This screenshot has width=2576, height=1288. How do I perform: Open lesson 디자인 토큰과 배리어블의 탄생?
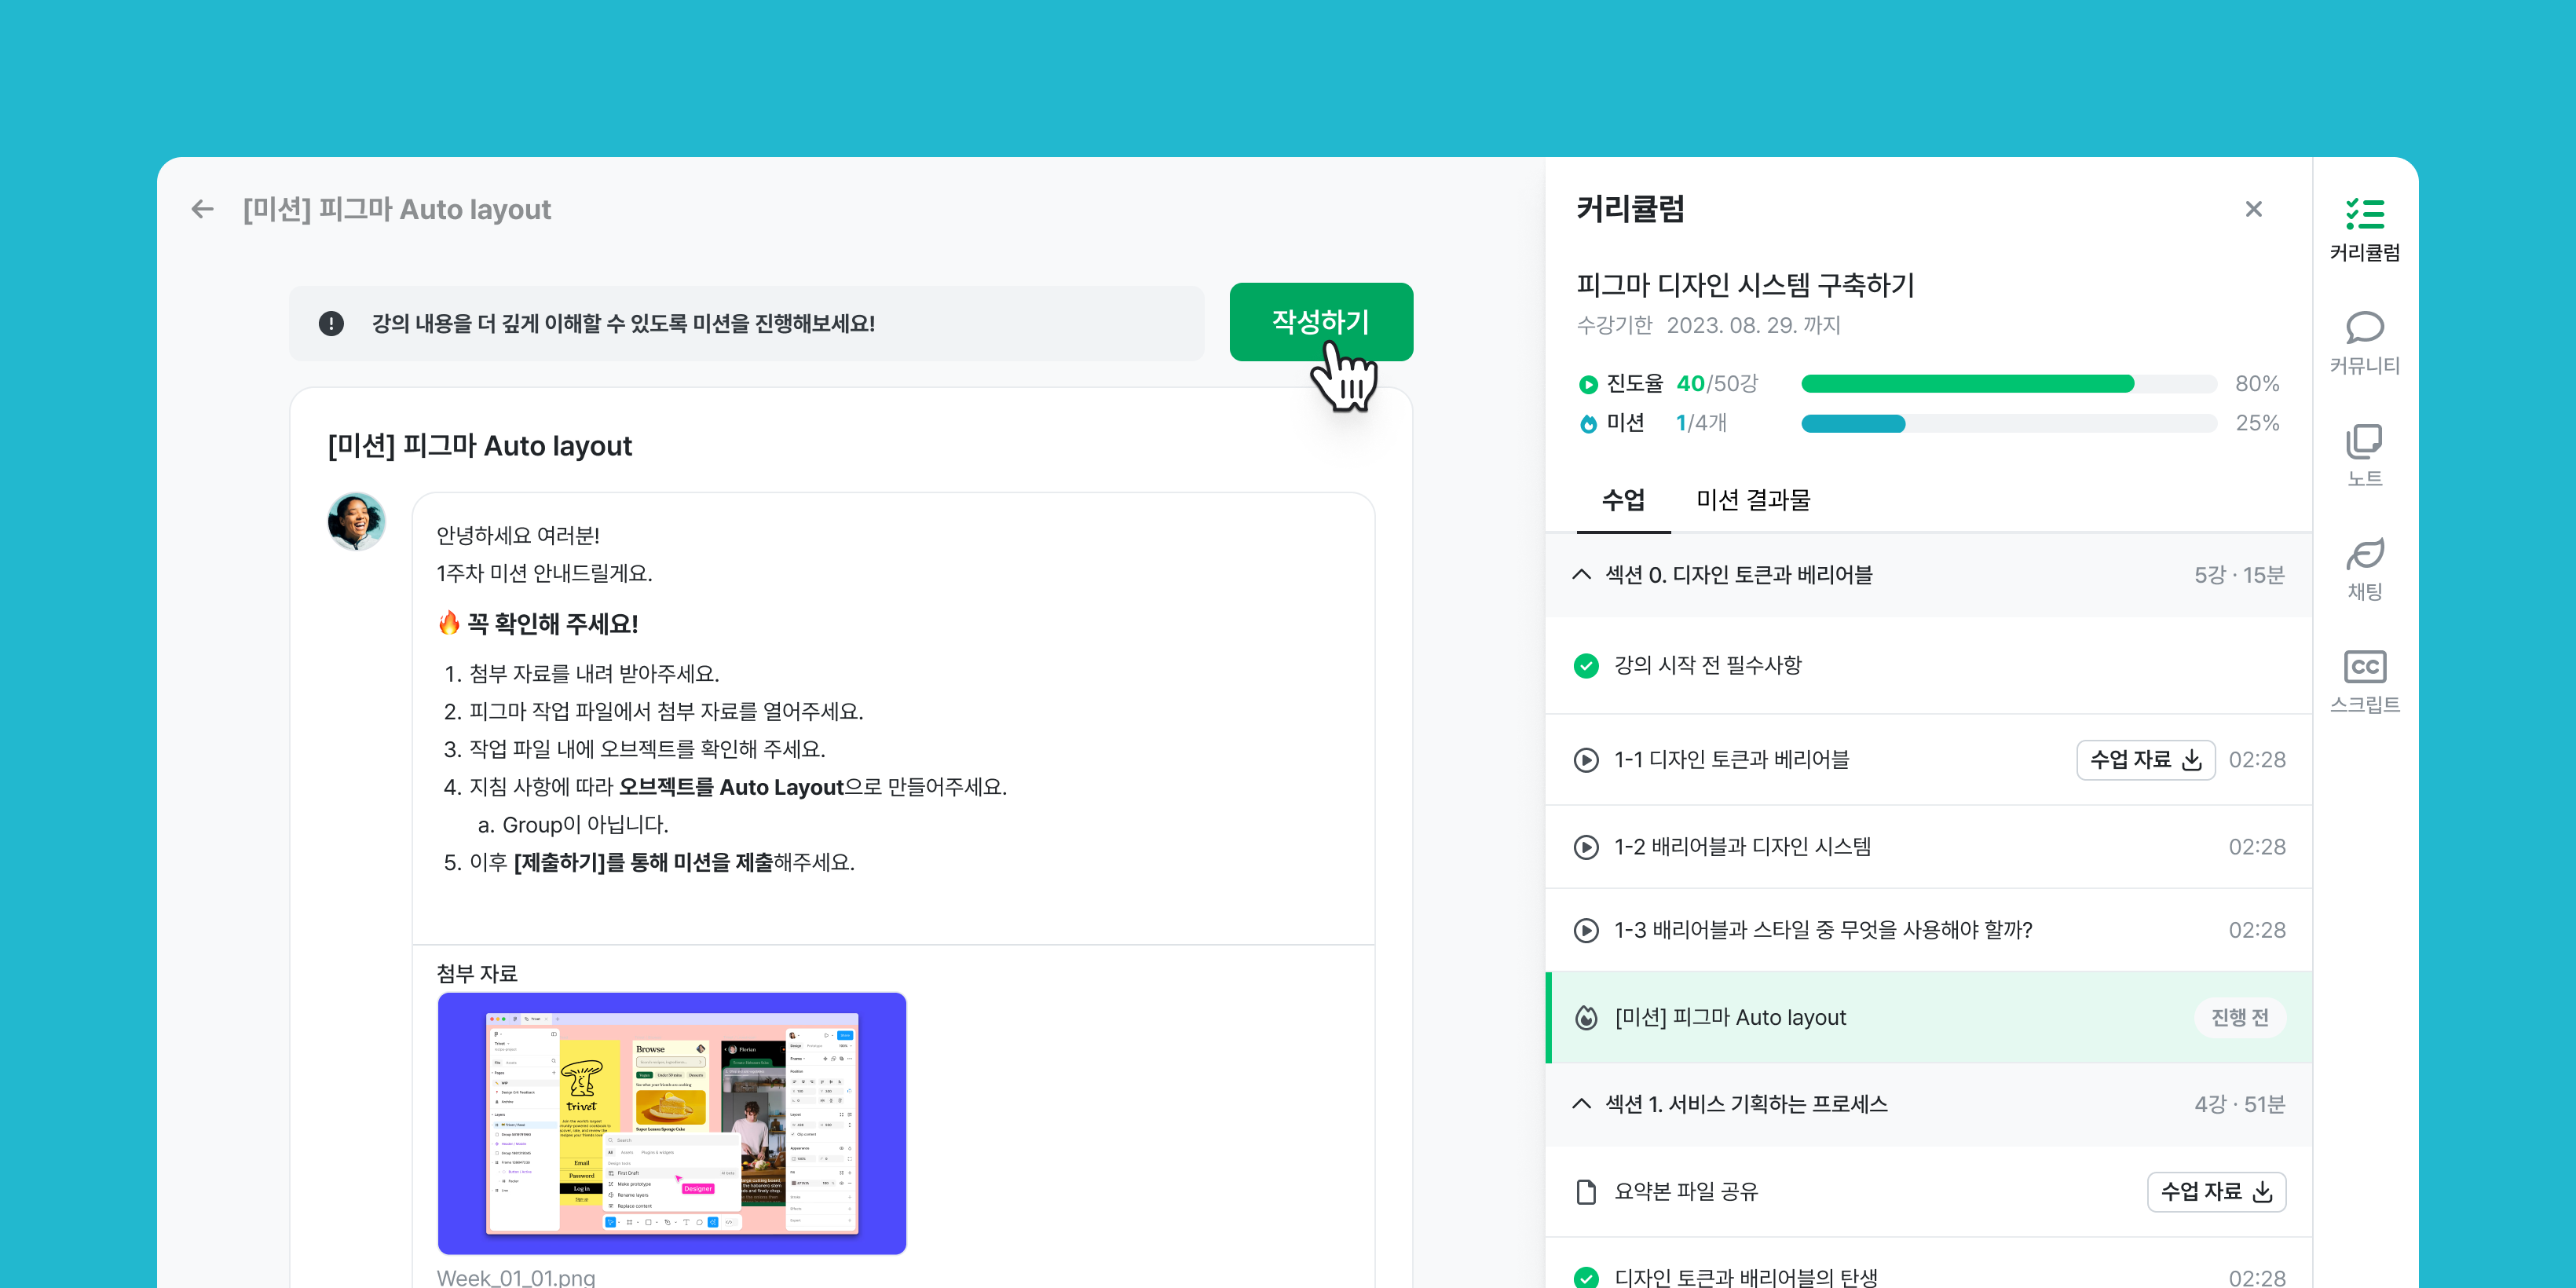tap(1929, 1264)
